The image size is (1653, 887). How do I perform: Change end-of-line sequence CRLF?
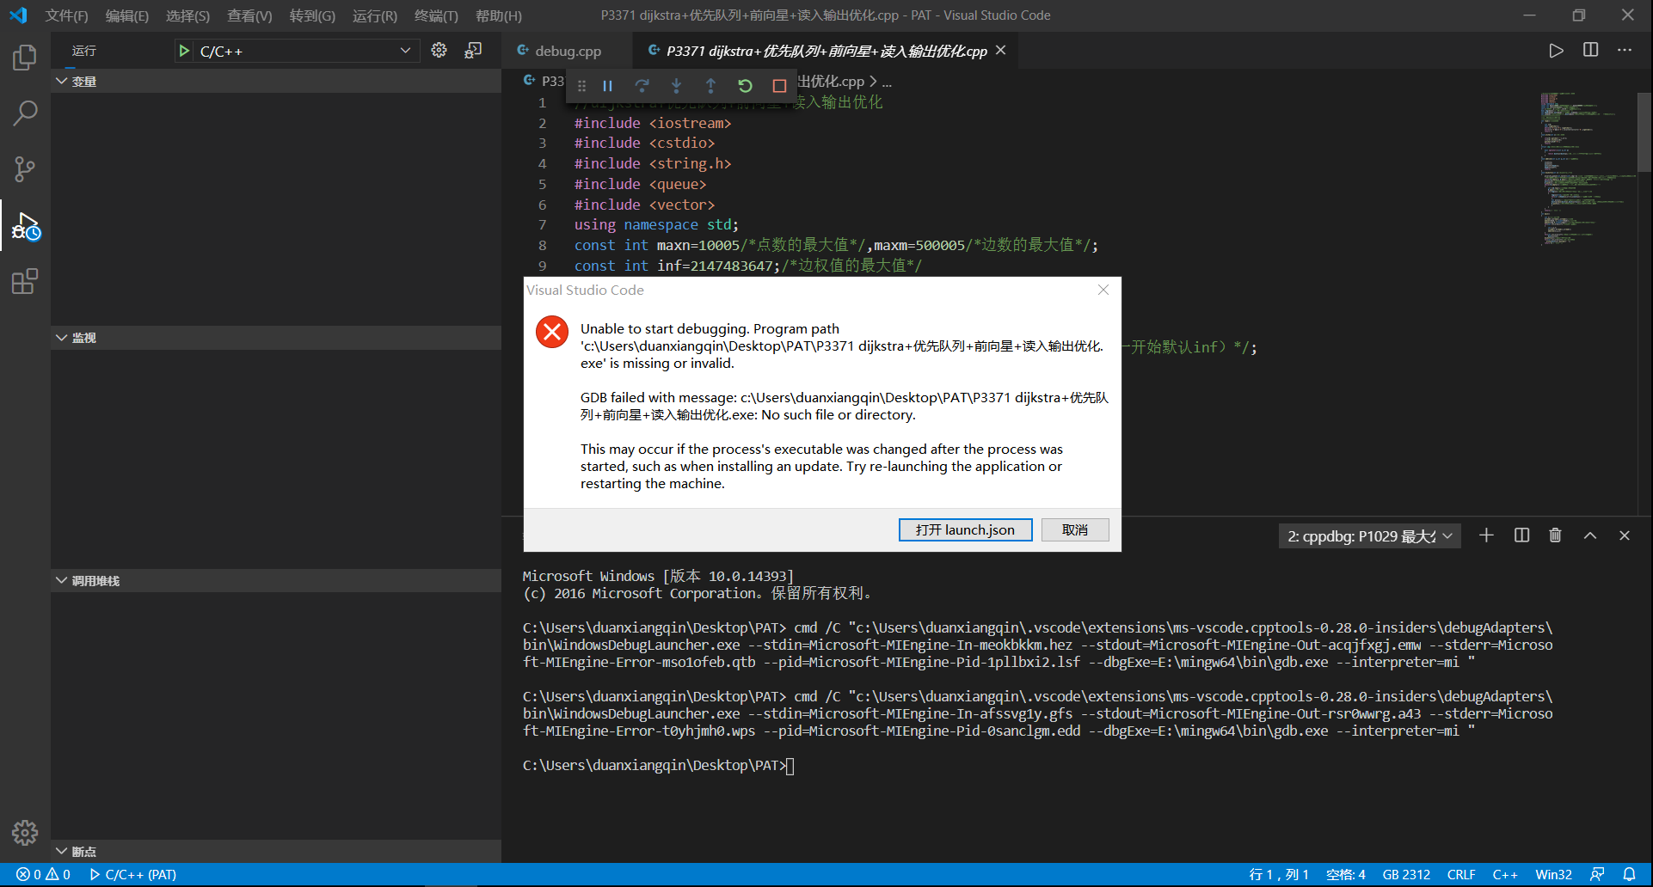[x=1461, y=874]
